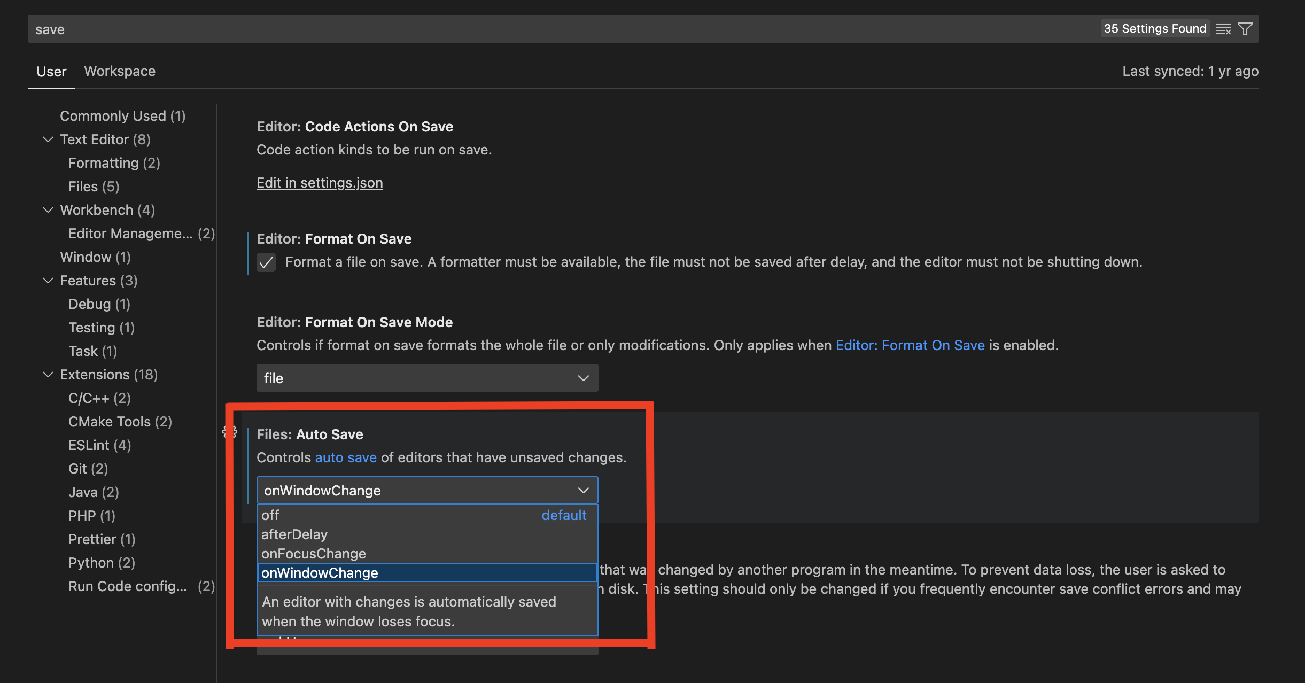
Task: Open the Edit in settings.json link
Action: (x=319, y=182)
